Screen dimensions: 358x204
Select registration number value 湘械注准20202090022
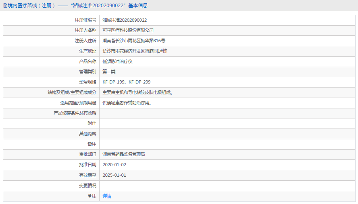pos(125,20)
